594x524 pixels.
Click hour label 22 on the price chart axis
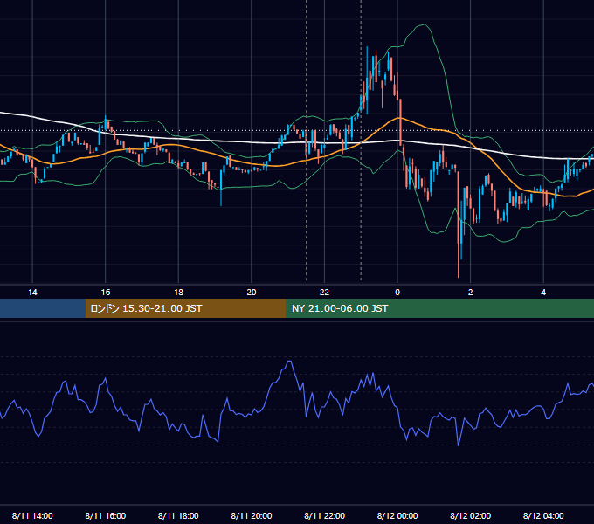point(324,293)
